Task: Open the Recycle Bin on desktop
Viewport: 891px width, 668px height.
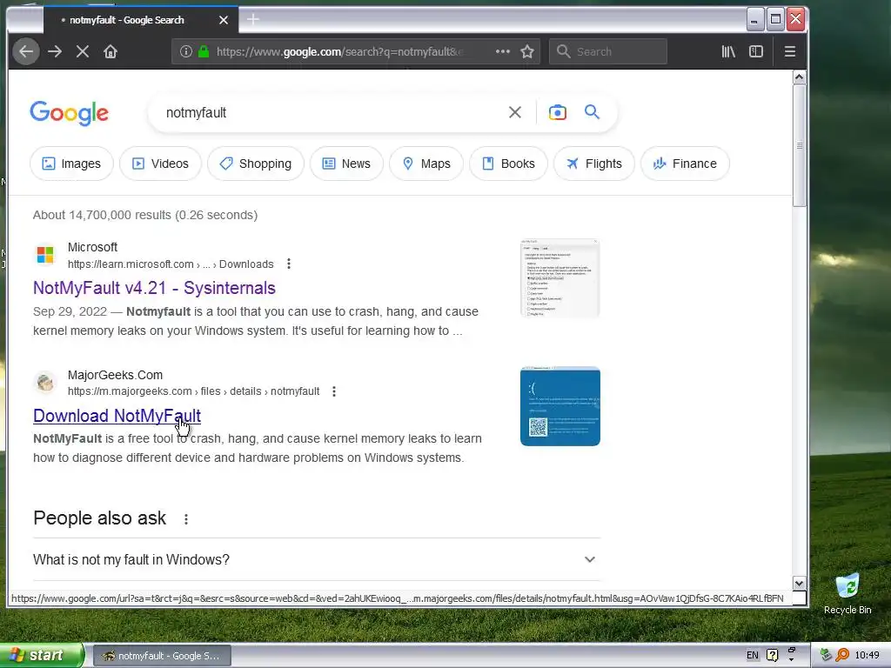Action: pyautogui.click(x=847, y=594)
